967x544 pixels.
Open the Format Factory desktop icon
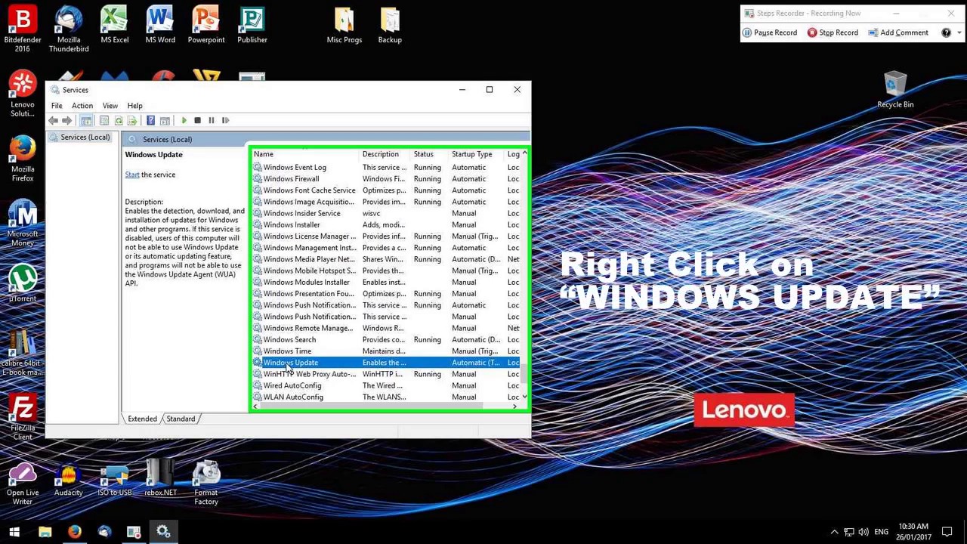pyautogui.click(x=206, y=484)
